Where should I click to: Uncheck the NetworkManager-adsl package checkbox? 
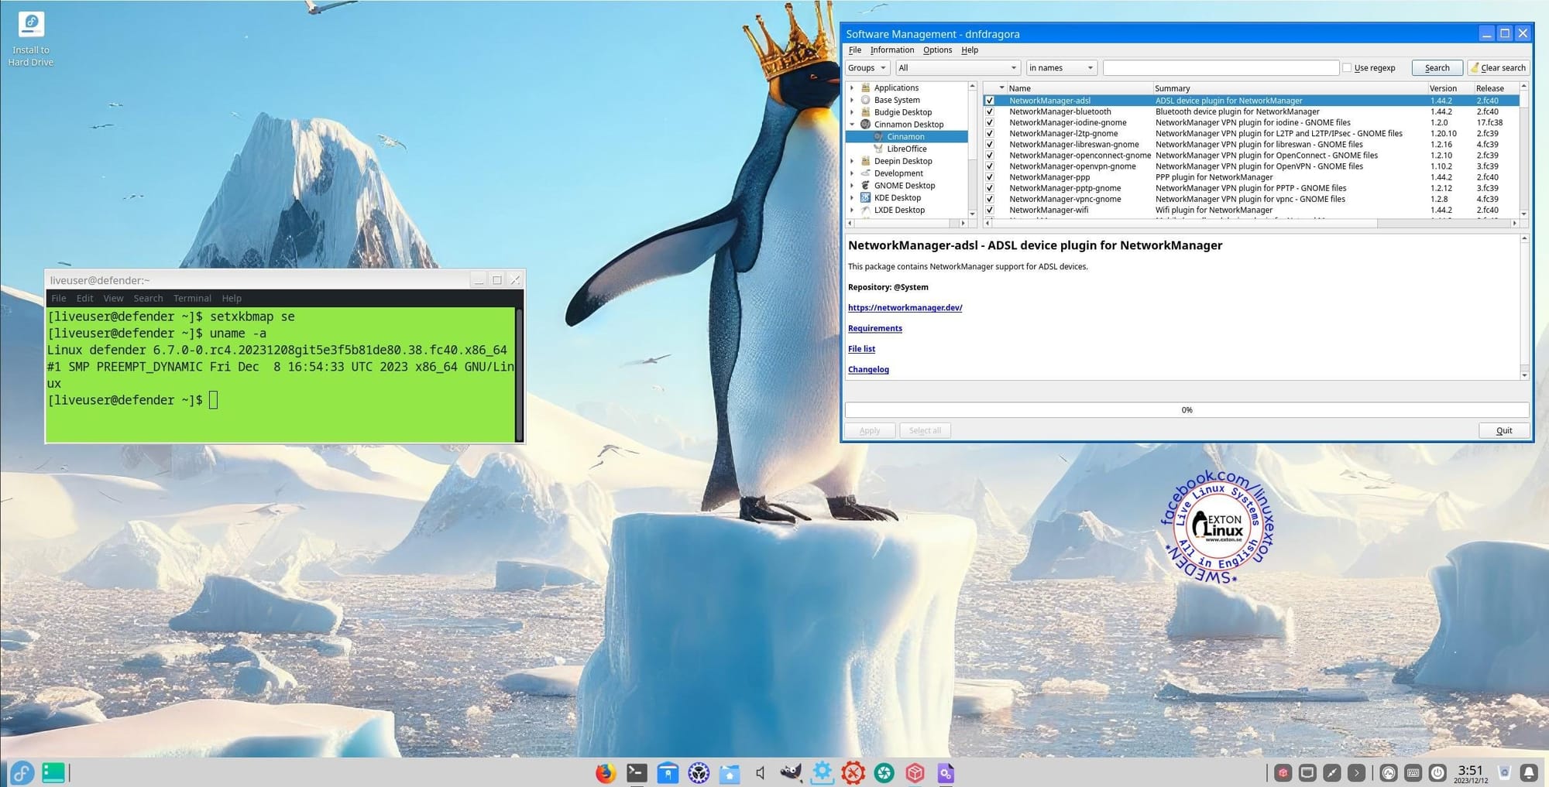(x=989, y=101)
